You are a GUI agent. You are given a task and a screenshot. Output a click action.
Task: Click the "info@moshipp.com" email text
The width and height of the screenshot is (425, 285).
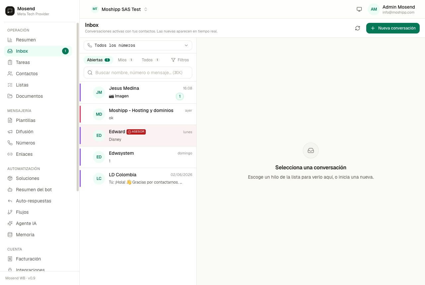click(x=398, y=12)
